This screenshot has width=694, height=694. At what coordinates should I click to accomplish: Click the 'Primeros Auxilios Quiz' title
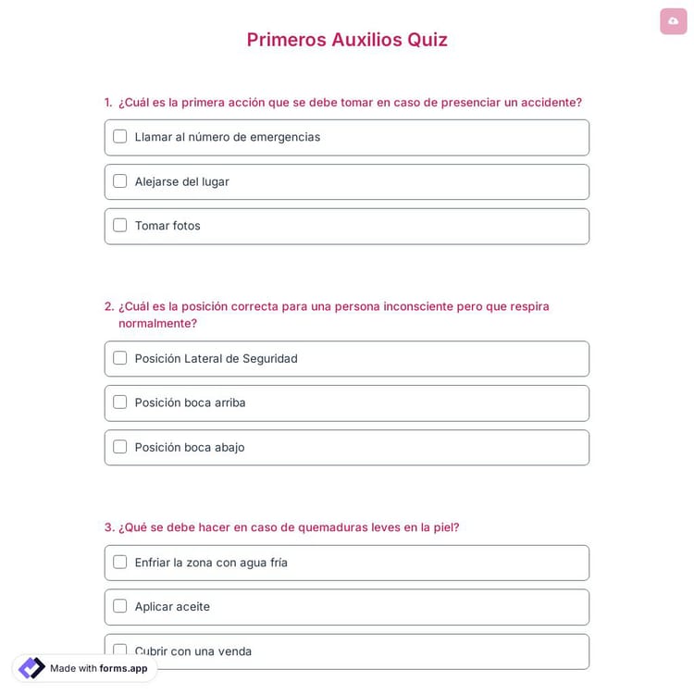[347, 40]
